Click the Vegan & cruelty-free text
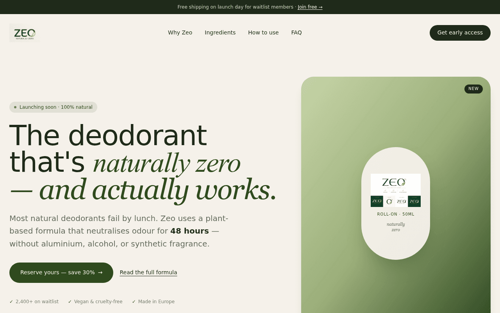Viewport: 500px width, 313px height. click(98, 302)
